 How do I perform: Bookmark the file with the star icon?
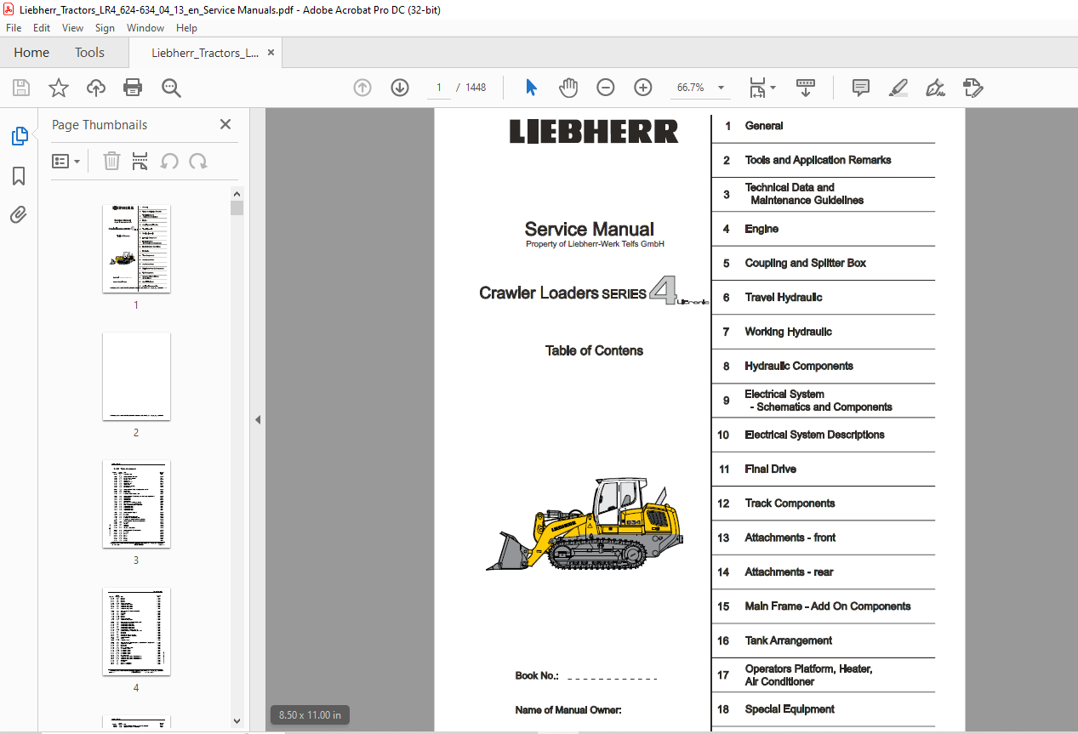[58, 88]
